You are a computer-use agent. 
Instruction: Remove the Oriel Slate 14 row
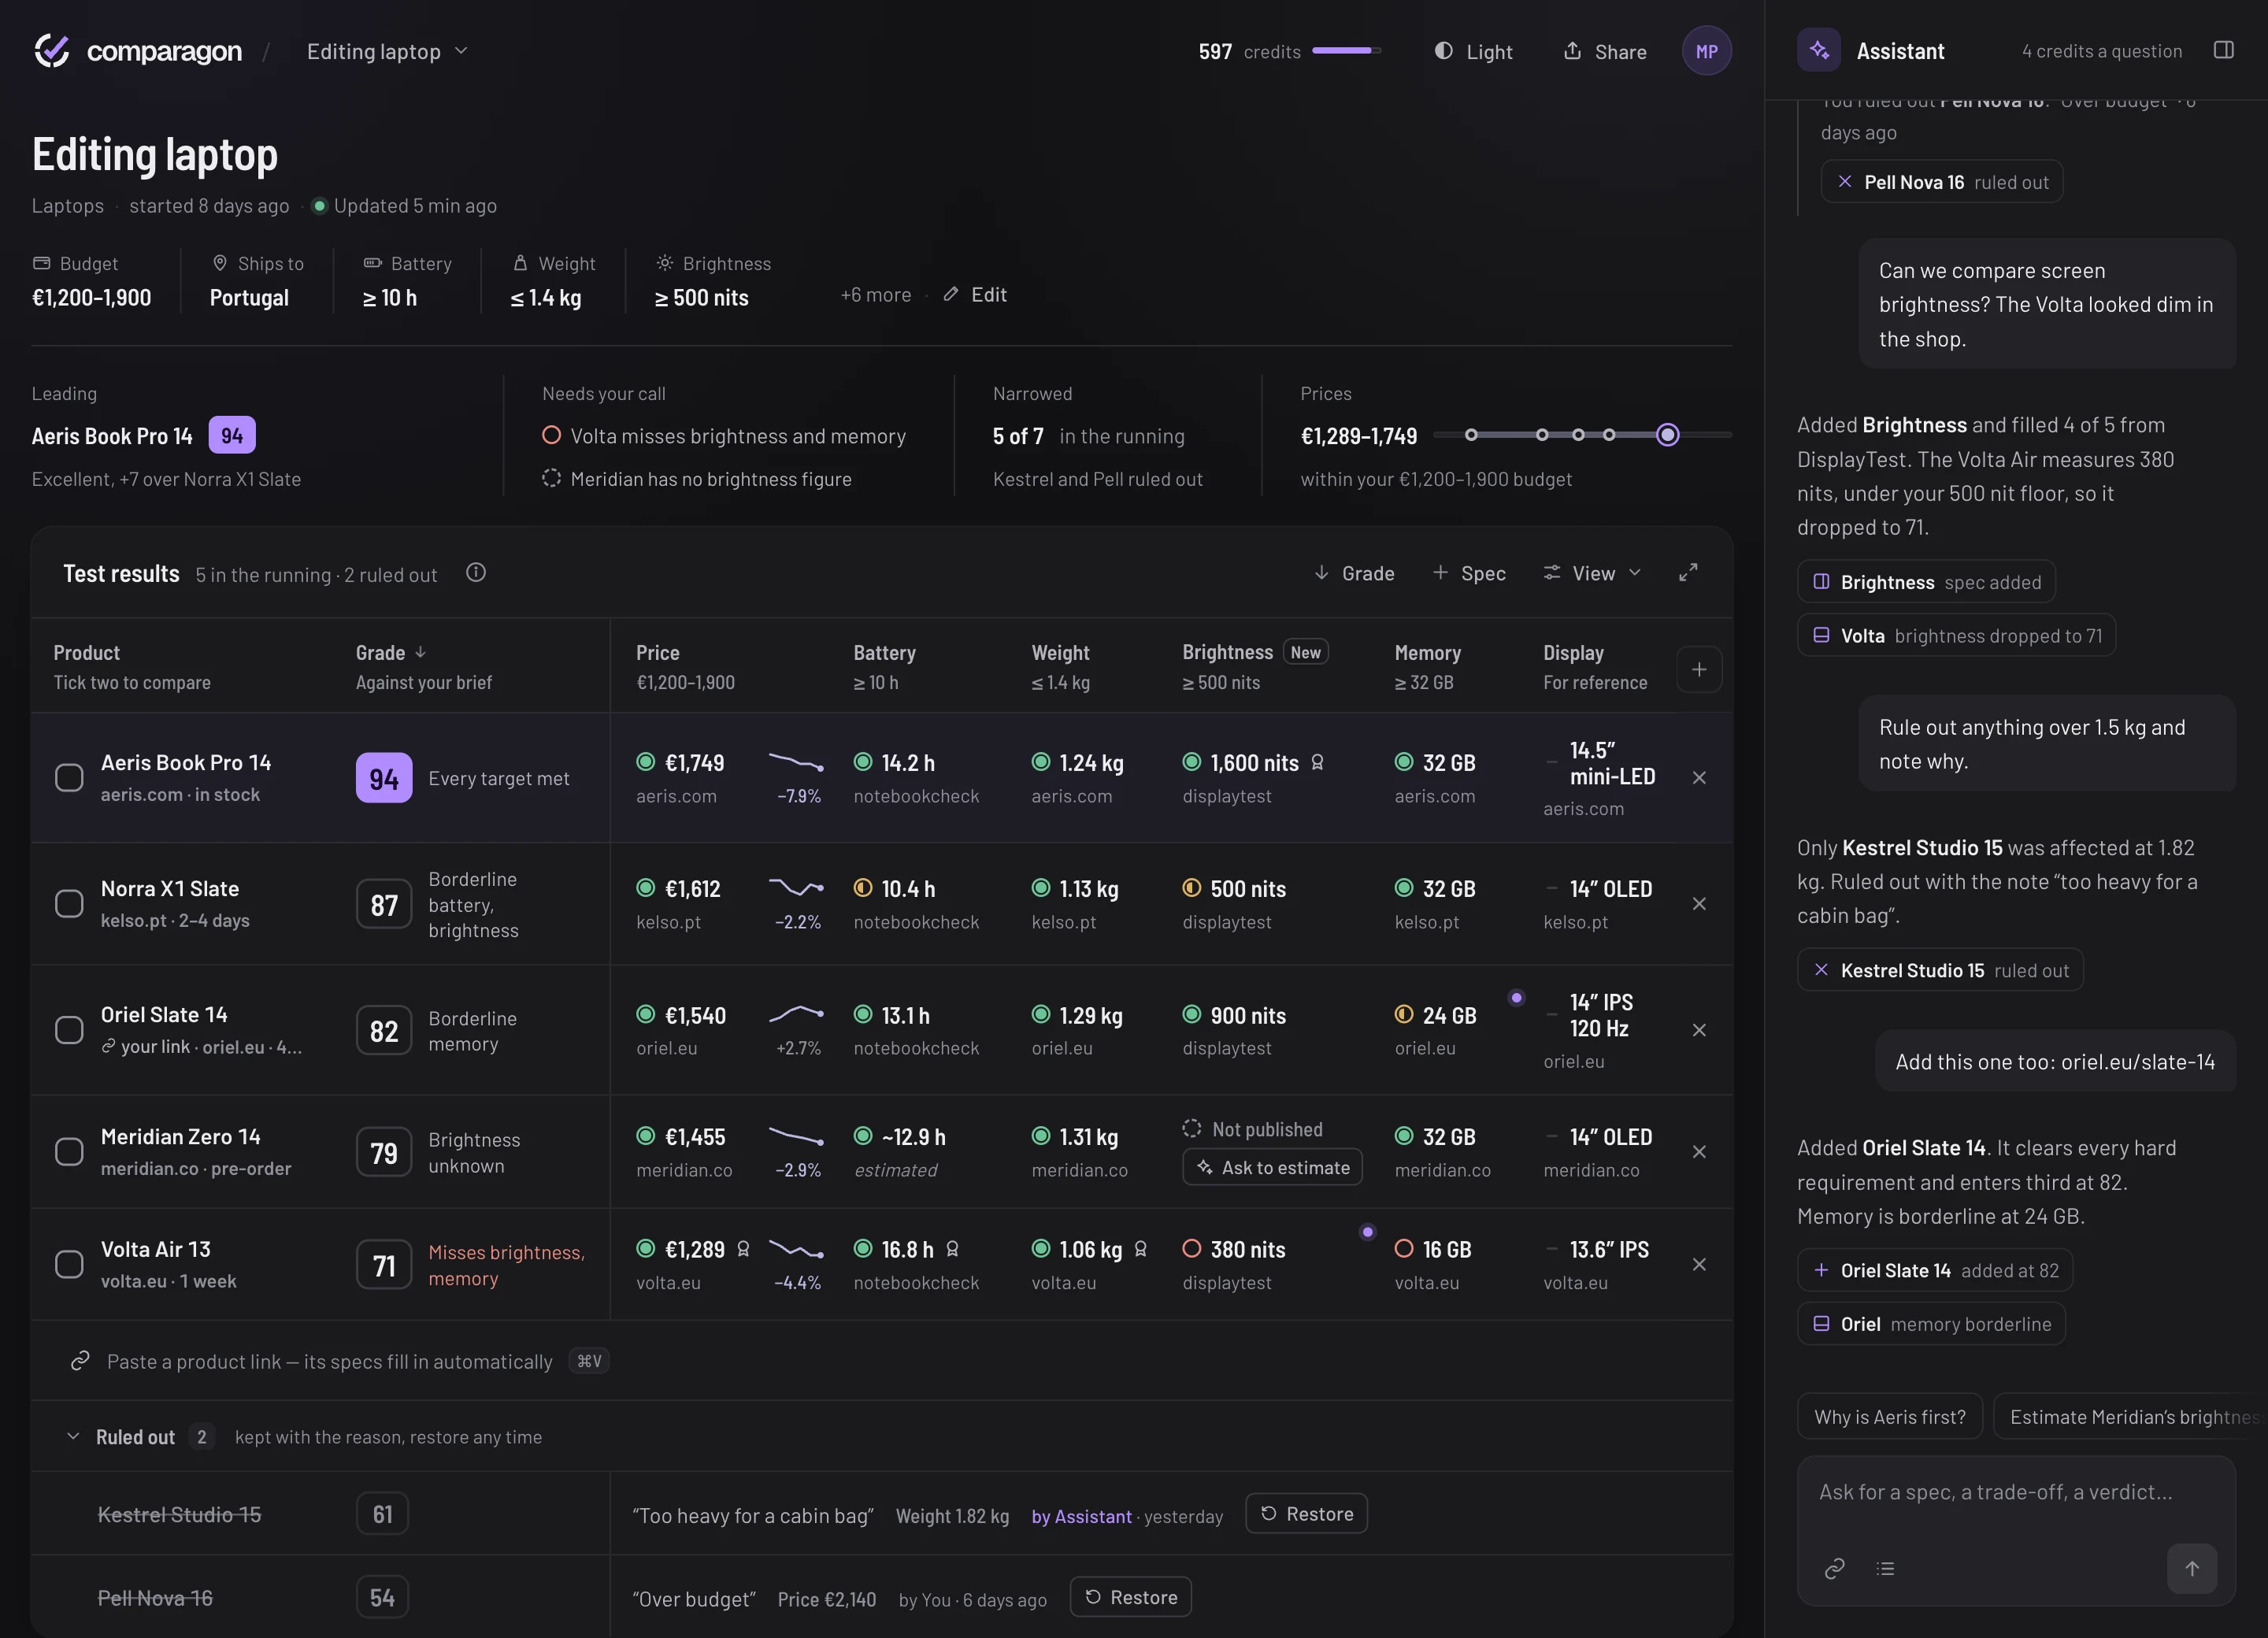pos(1698,1029)
